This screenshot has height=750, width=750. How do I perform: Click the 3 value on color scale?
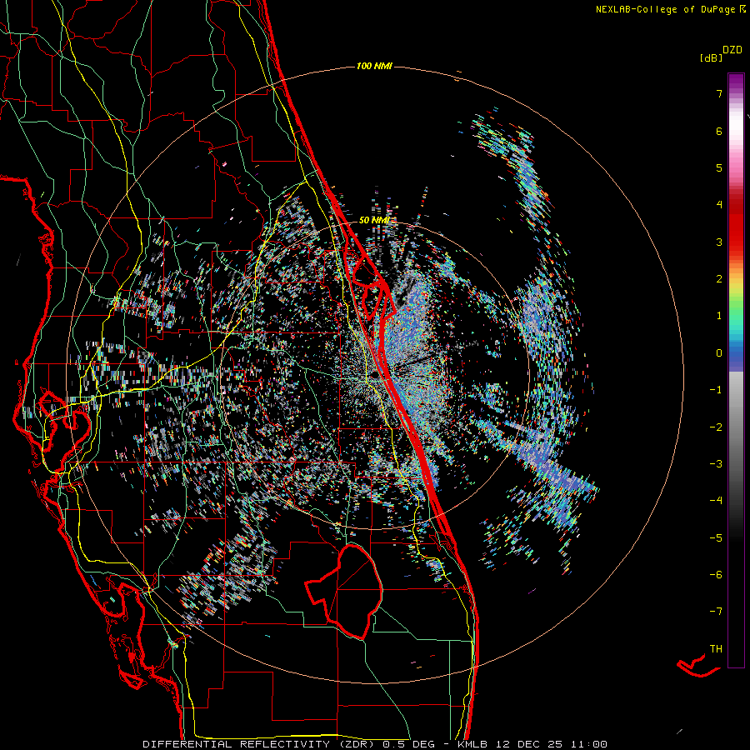coord(719,242)
